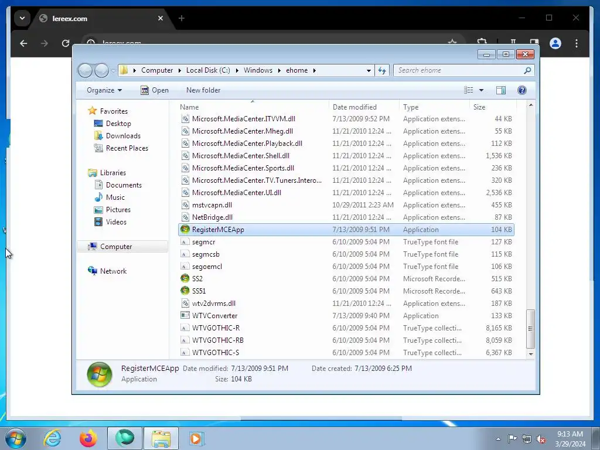This screenshot has height=450, width=600.
Task: Open Windows Media Player from taskbar
Action: (x=196, y=438)
